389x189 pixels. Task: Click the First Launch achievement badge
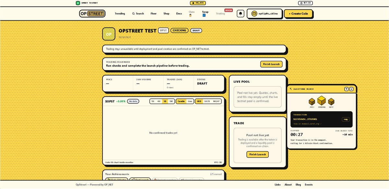click(x=140, y=179)
